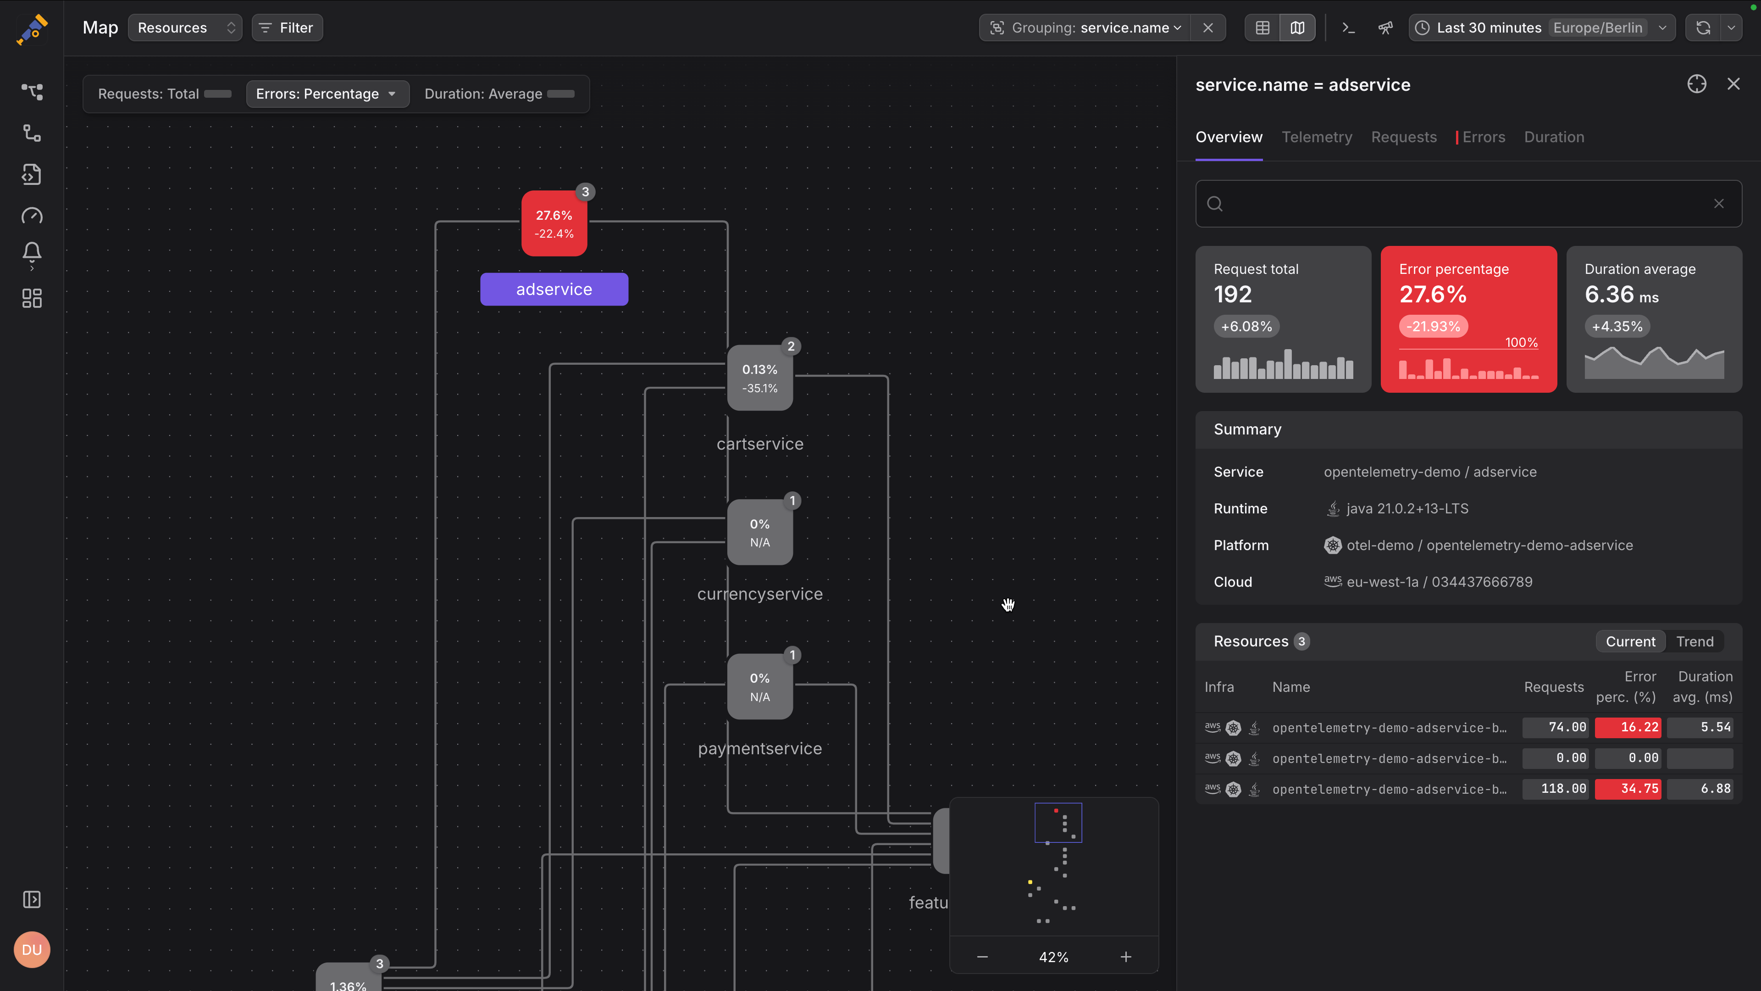
Task: Click the 16.22 error percentage cell
Action: (x=1628, y=727)
